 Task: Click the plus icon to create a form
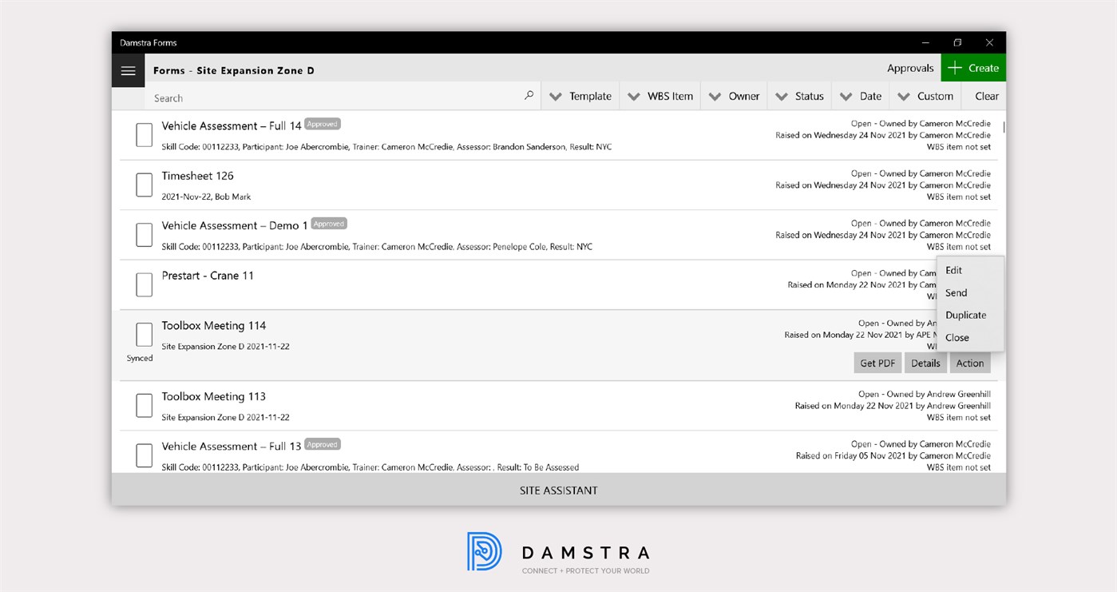[x=955, y=68]
